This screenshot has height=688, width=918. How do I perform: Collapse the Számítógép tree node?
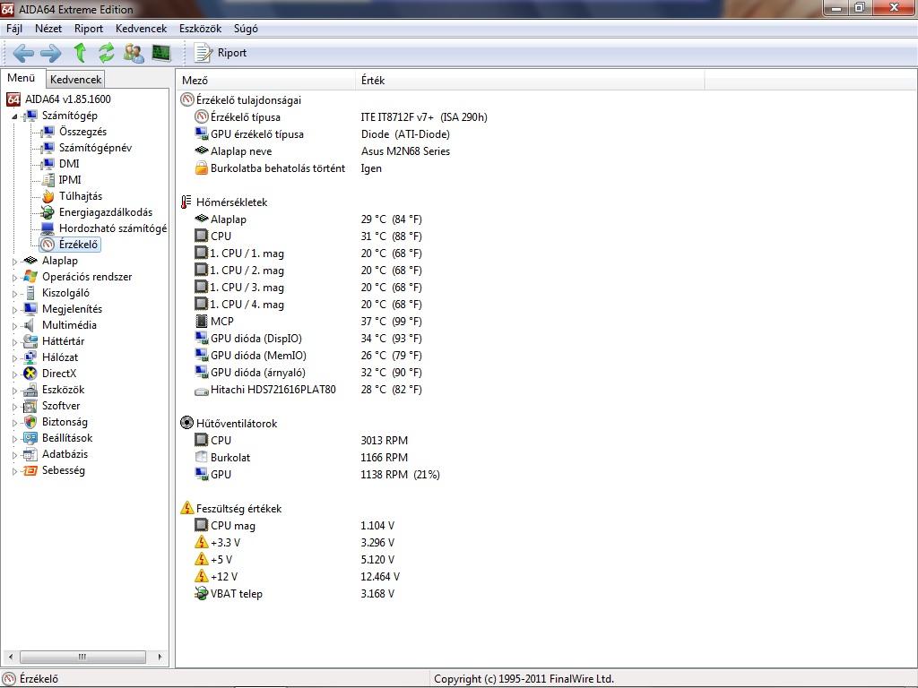pyautogui.click(x=14, y=116)
